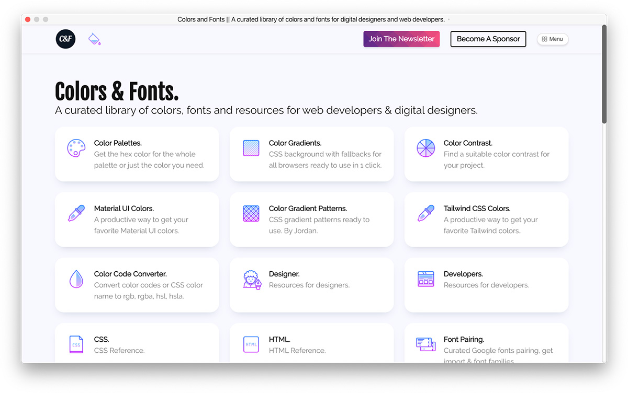Click the Colors & Fonts. main heading
Viewport: 628px width, 393px height.
117,91
